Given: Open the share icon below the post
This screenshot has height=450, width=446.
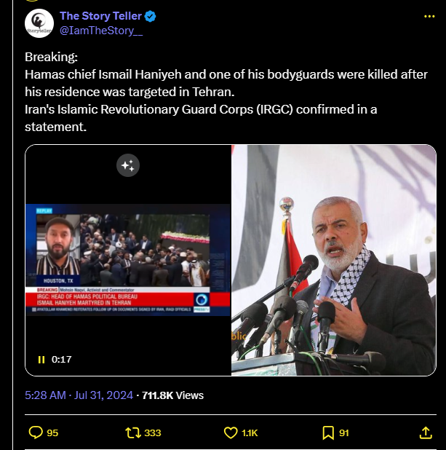Looking at the screenshot, I should 426,433.
